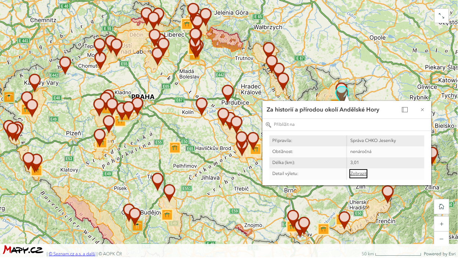This screenshot has height=259, width=458.
Task: Click orange visitor-center icon north of Liberec
Action: tap(186, 24)
